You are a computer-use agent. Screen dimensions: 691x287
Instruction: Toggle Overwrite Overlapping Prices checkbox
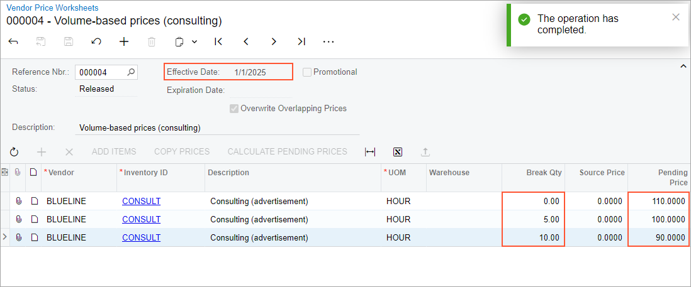[x=234, y=108]
